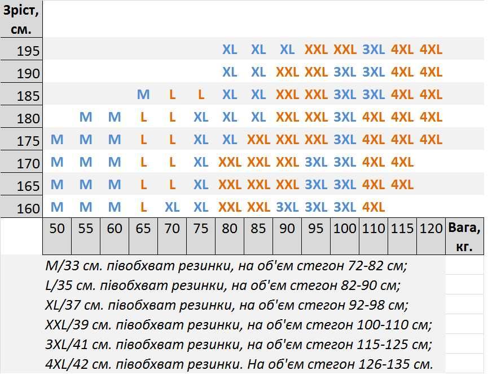Select the 120 kg weight column cell
This screenshot has height=375, width=501.
(x=431, y=236)
